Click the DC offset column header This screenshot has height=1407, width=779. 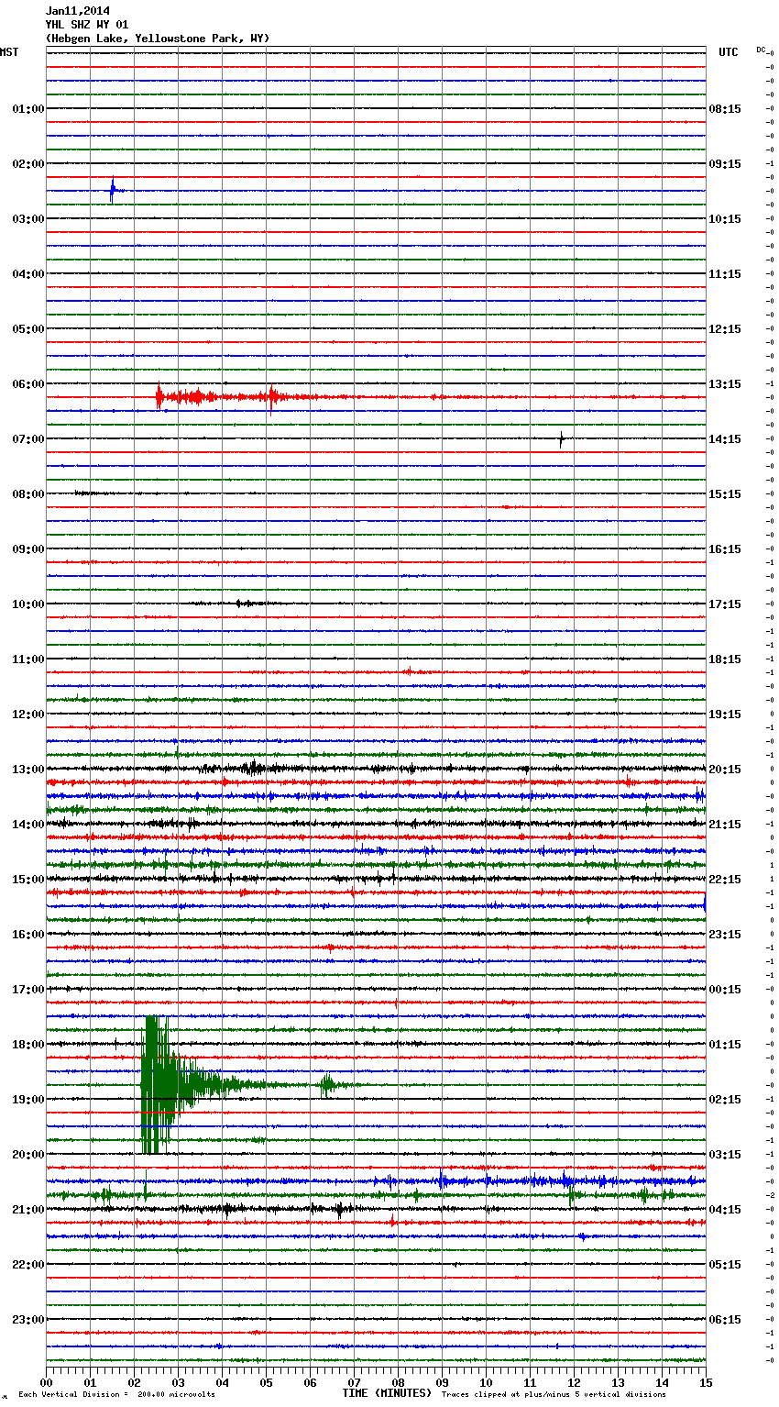pos(763,50)
